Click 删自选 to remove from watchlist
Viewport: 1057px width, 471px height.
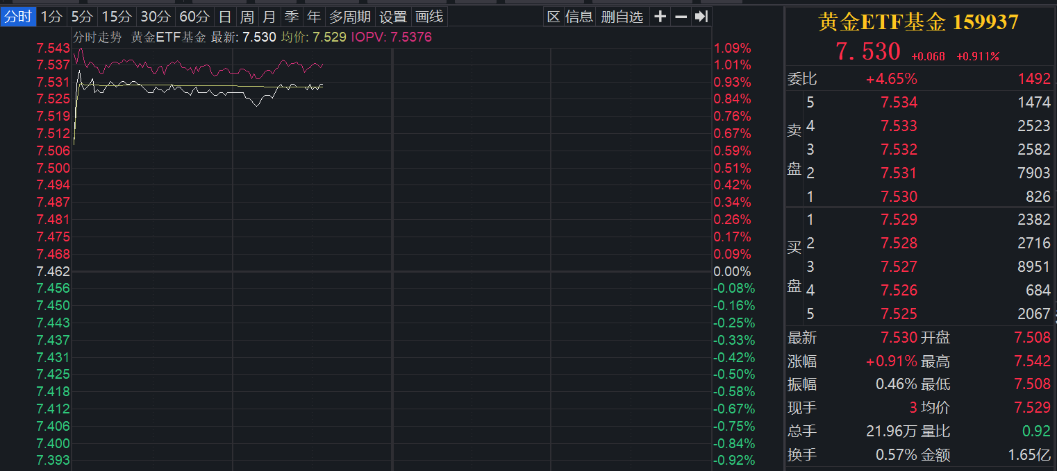click(x=622, y=17)
